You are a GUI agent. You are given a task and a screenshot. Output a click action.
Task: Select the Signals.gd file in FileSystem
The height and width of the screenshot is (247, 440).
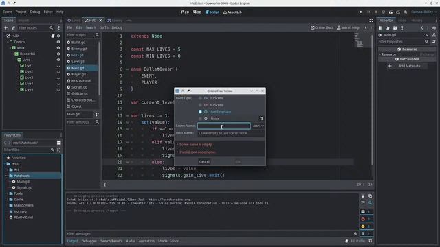25,187
